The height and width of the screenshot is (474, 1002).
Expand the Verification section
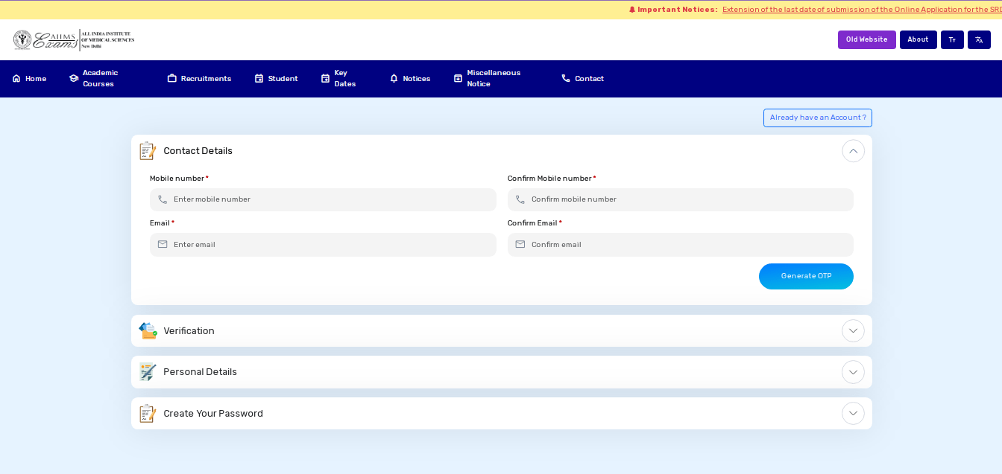[x=853, y=331]
